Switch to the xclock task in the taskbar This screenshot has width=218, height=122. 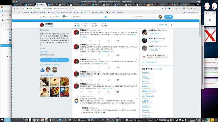click(x=129, y=120)
